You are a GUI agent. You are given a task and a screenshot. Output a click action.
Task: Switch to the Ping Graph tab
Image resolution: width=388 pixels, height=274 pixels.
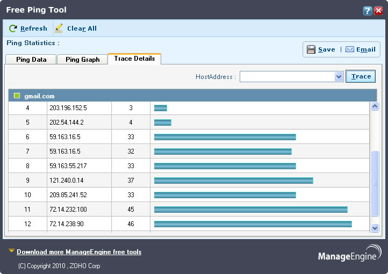pyautogui.click(x=82, y=59)
